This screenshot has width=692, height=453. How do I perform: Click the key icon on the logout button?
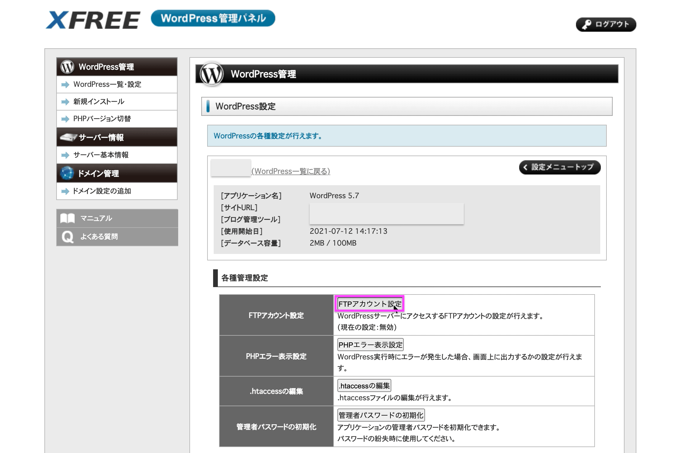point(586,25)
